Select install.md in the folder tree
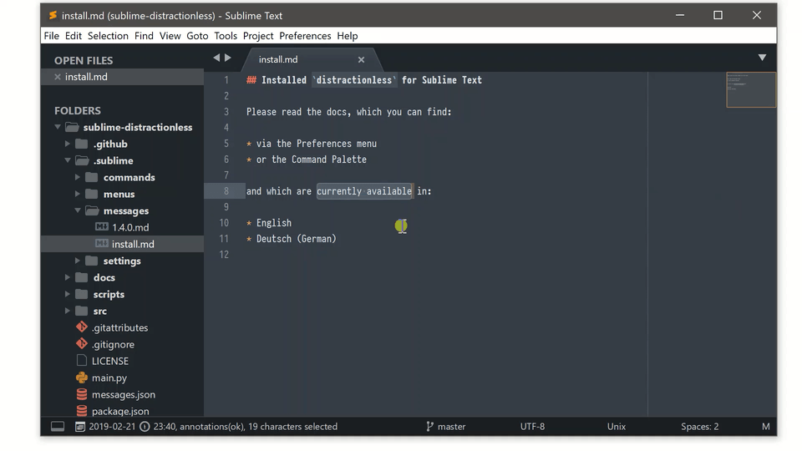802x451 pixels. 133,245
